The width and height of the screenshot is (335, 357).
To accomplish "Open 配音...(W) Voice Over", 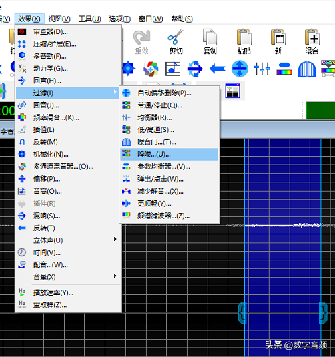I will click(x=68, y=265).
